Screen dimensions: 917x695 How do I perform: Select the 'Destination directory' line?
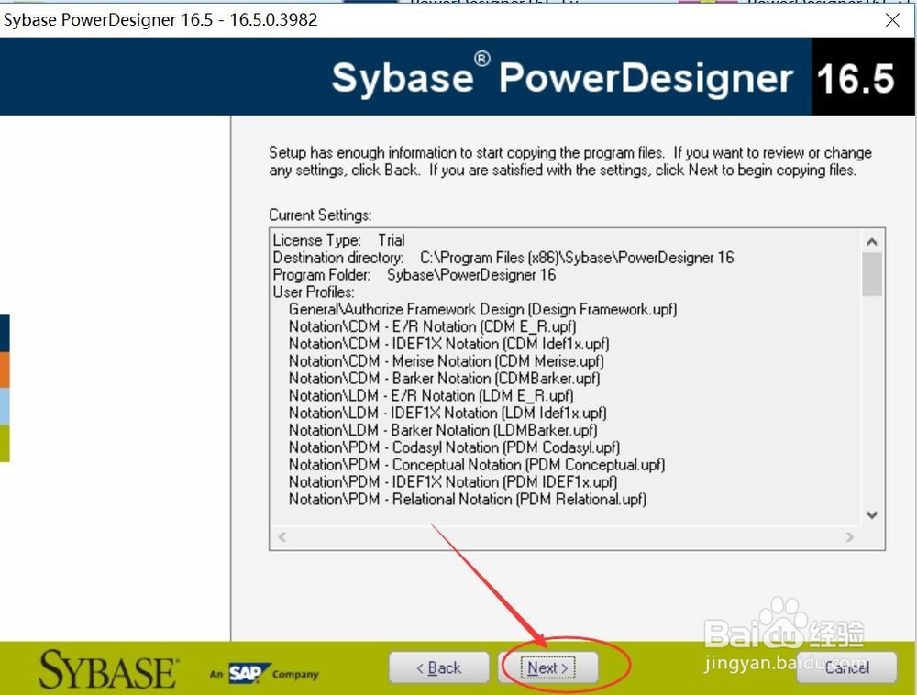coord(503,258)
